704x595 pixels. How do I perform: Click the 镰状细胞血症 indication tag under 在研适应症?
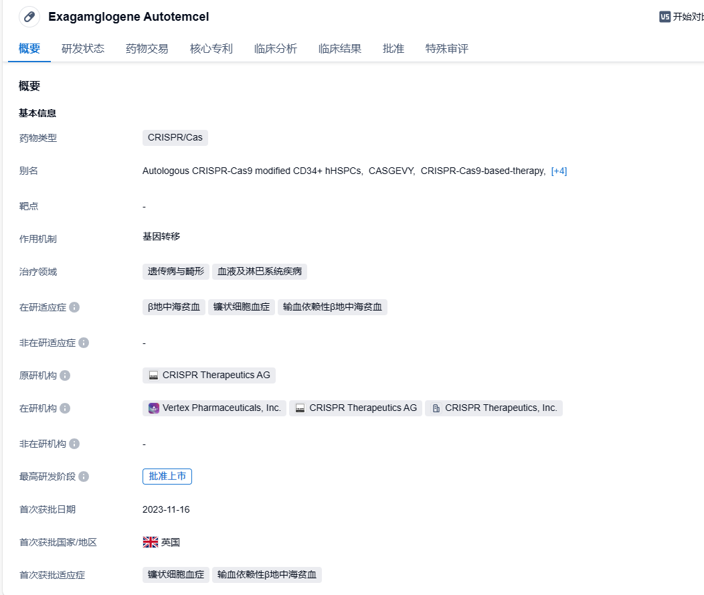(x=242, y=307)
